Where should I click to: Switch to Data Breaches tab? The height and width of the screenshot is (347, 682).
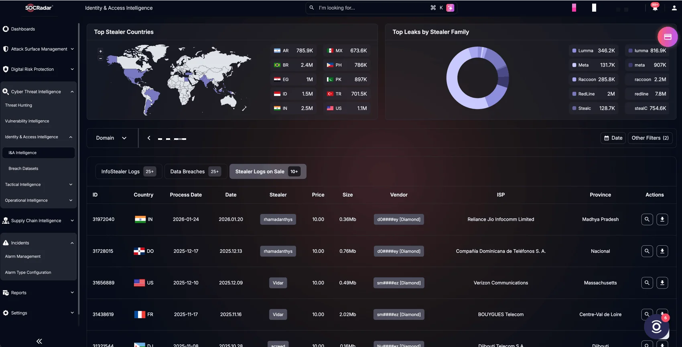click(196, 171)
